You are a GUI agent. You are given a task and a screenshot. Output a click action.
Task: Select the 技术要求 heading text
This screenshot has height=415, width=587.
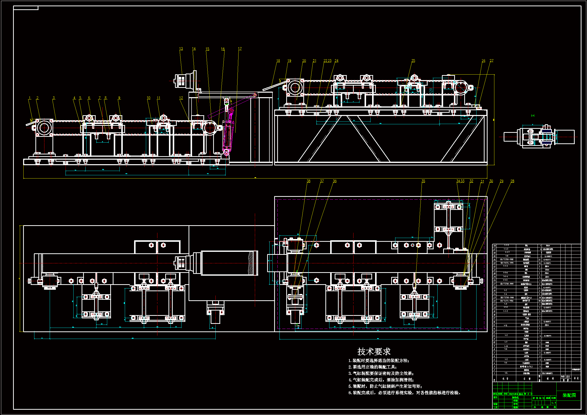[374, 351]
